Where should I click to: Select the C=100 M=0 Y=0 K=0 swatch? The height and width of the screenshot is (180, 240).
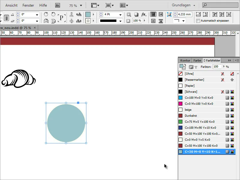click(x=207, y=98)
